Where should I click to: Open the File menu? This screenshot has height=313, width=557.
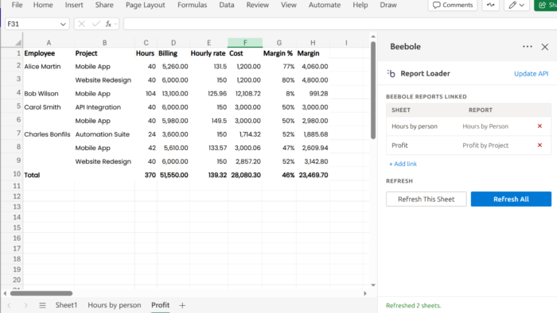pyautogui.click(x=17, y=5)
